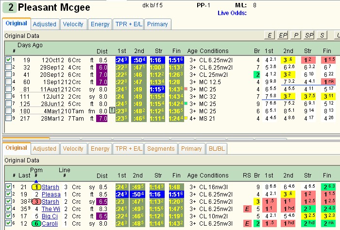The image size is (340, 230).
Task: Uncheck lower row 1 Starsh checkbox
Action: click(x=8, y=187)
